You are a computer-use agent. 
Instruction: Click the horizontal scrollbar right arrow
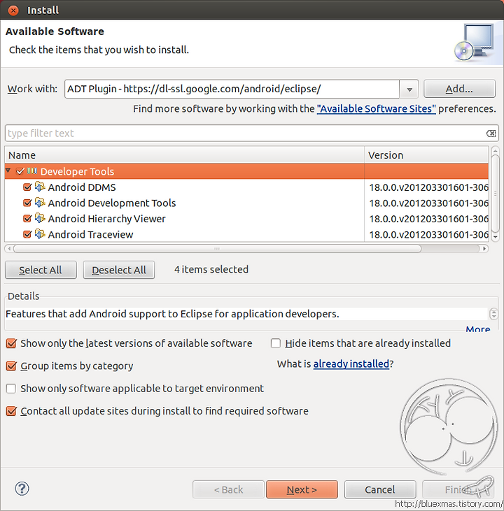(484, 249)
